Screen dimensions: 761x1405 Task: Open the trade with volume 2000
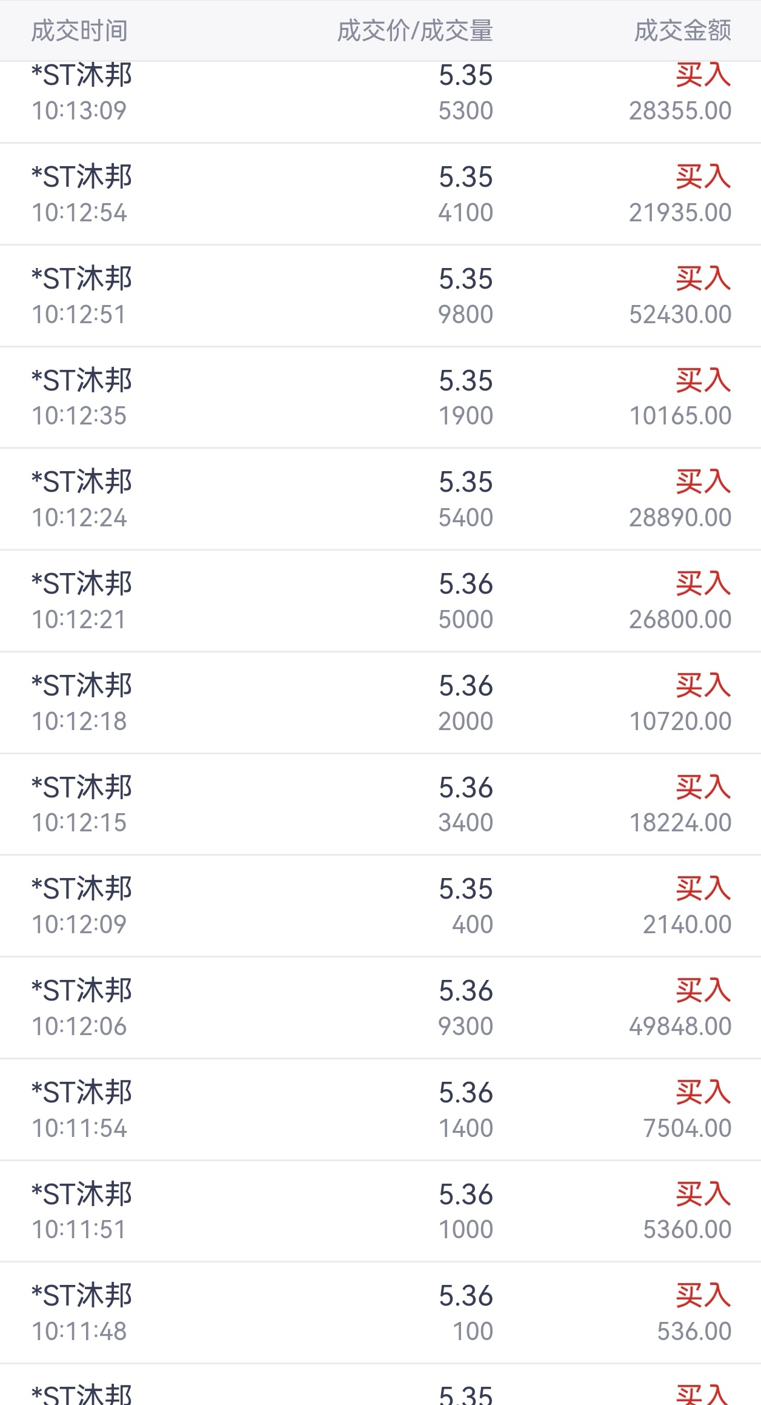point(380,703)
